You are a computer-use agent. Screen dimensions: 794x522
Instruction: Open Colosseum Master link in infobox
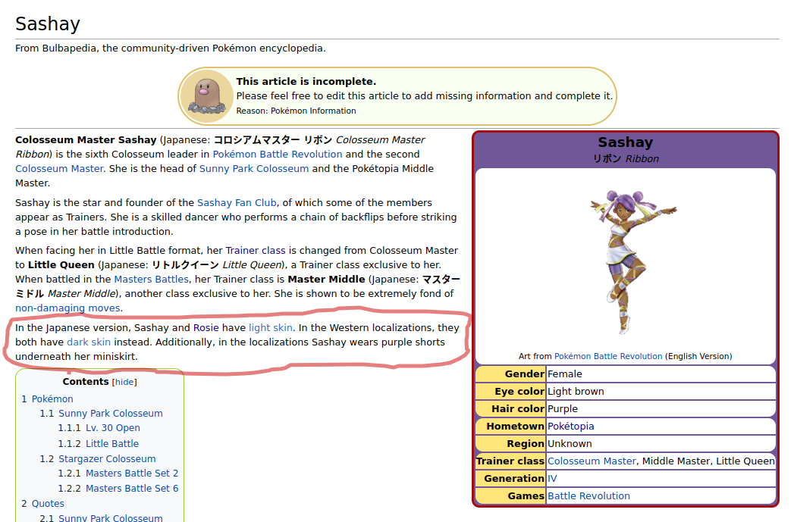coord(592,461)
